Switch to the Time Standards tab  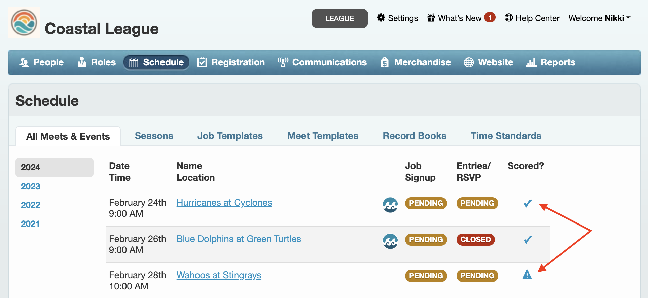click(506, 136)
